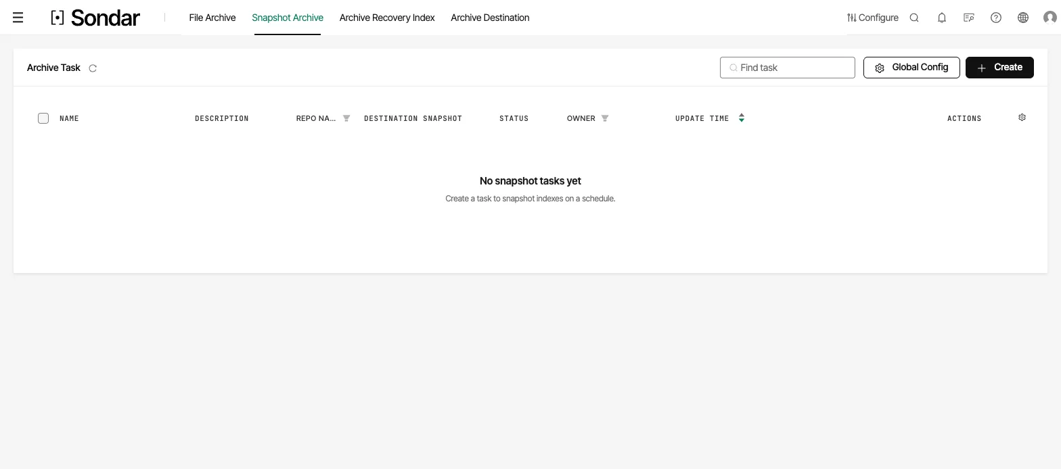The width and height of the screenshot is (1061, 469).
Task: Filter by Owner column
Action: pyautogui.click(x=605, y=118)
